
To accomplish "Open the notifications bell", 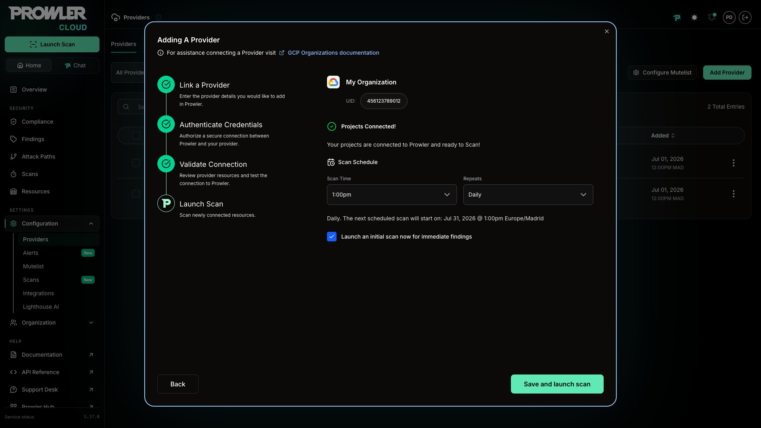I will (712, 17).
